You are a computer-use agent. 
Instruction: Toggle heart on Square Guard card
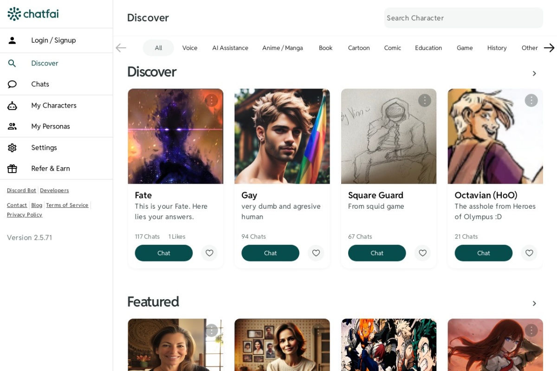(422, 253)
